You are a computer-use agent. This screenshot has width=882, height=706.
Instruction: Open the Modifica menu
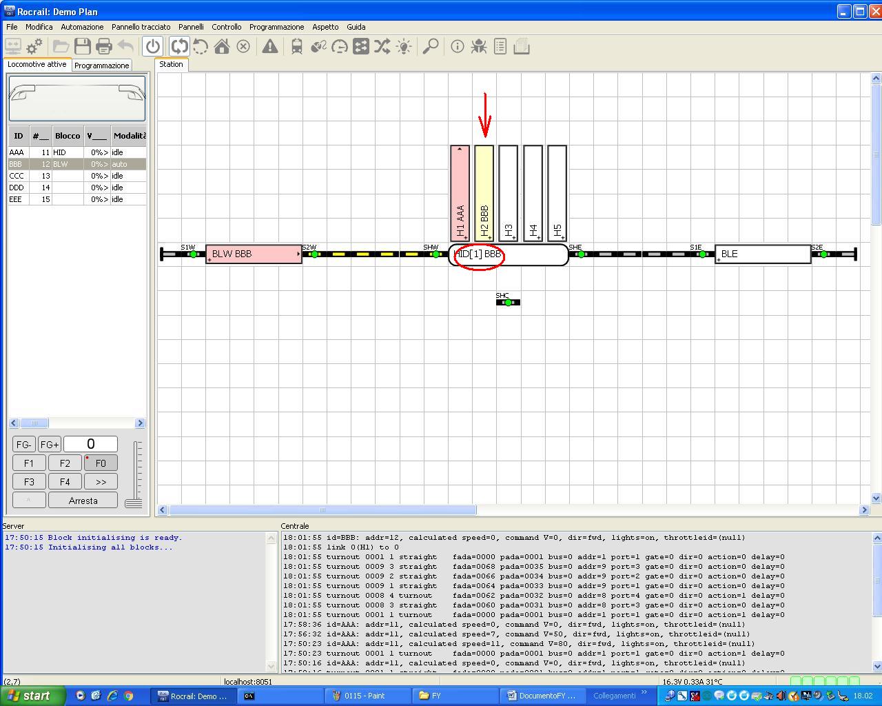tap(39, 27)
